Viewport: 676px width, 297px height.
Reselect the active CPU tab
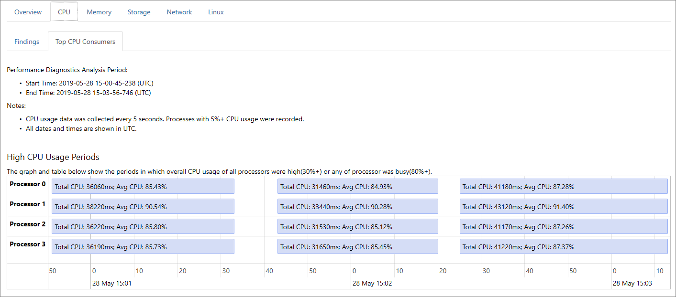[x=64, y=12]
